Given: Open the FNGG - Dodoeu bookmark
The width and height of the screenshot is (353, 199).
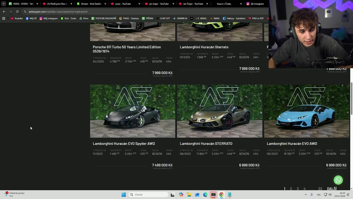Looking at the screenshot, I should pos(129,19).
